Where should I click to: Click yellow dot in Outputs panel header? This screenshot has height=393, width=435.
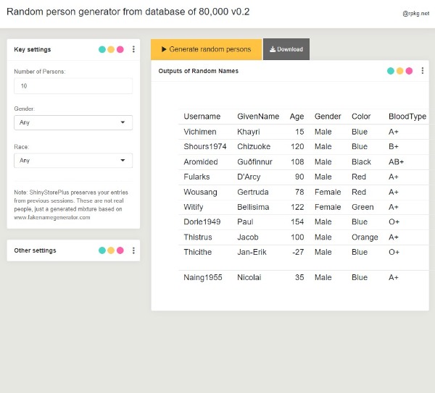(399, 71)
